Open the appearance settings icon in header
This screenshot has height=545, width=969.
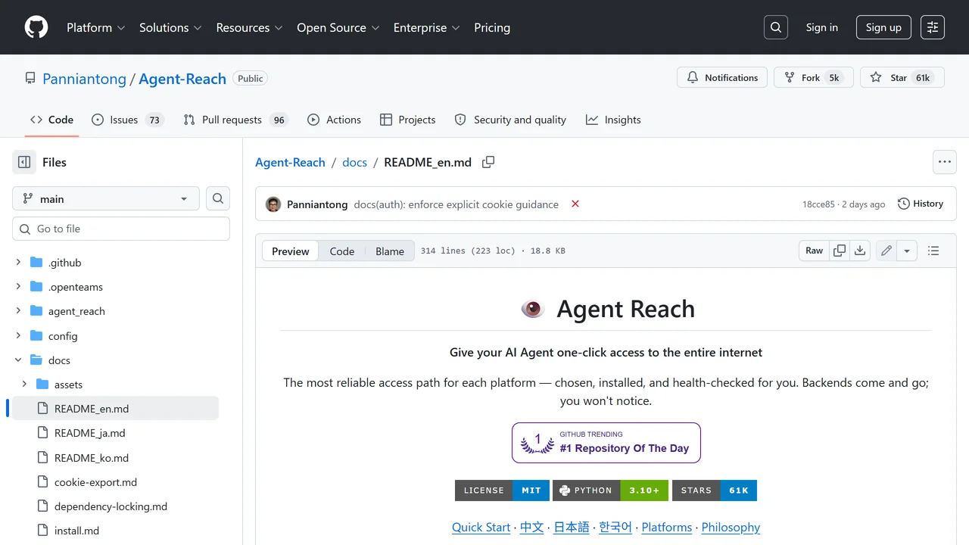pyautogui.click(x=933, y=27)
